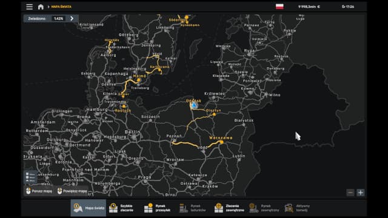Click the Aalborg city label
Viewport: 388px width, 218px height.
(109, 55)
